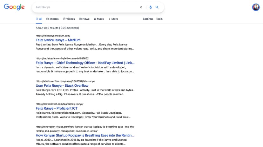Switch to the News tab
Viewport: 263px width, 147px height.
pos(84,19)
